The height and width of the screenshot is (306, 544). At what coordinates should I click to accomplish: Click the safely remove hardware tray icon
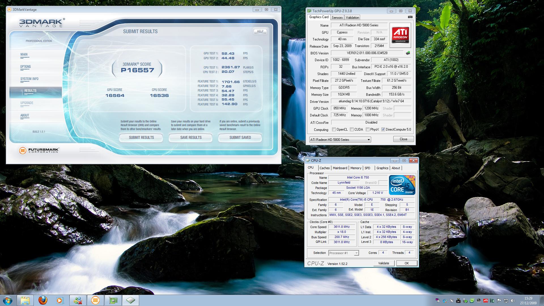pyautogui.click(x=465, y=301)
